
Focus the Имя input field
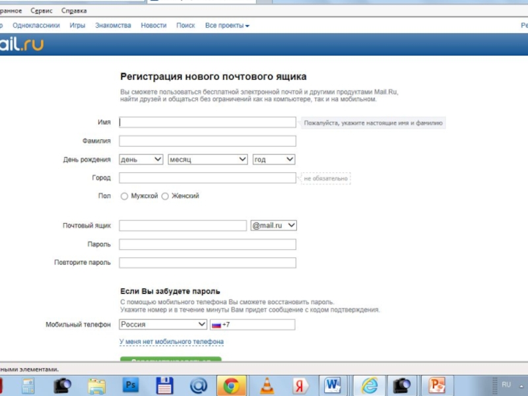click(x=207, y=122)
